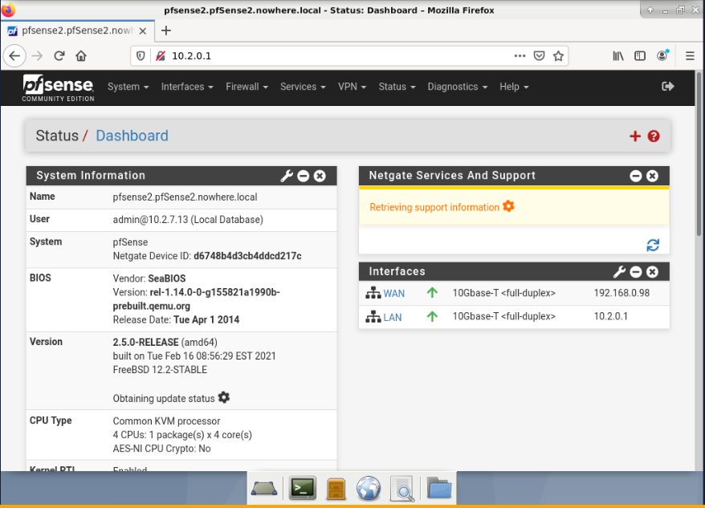Refresh Netgate support information

point(653,245)
